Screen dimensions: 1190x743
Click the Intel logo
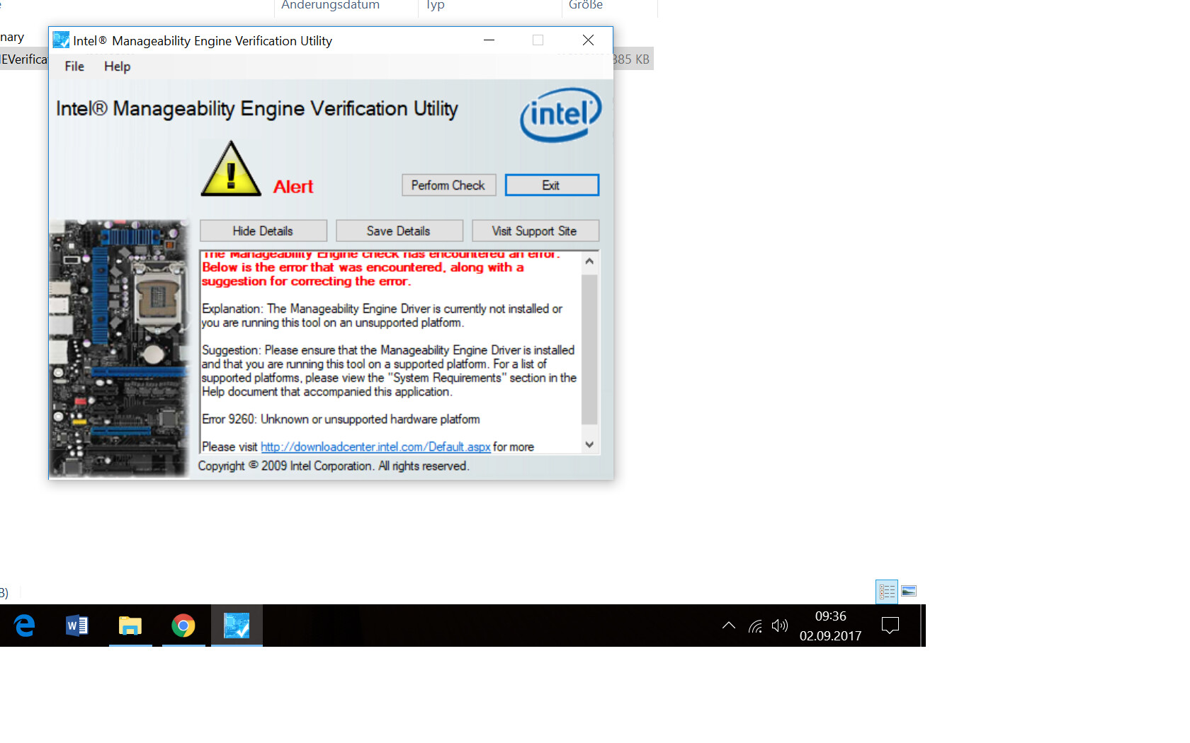point(560,115)
